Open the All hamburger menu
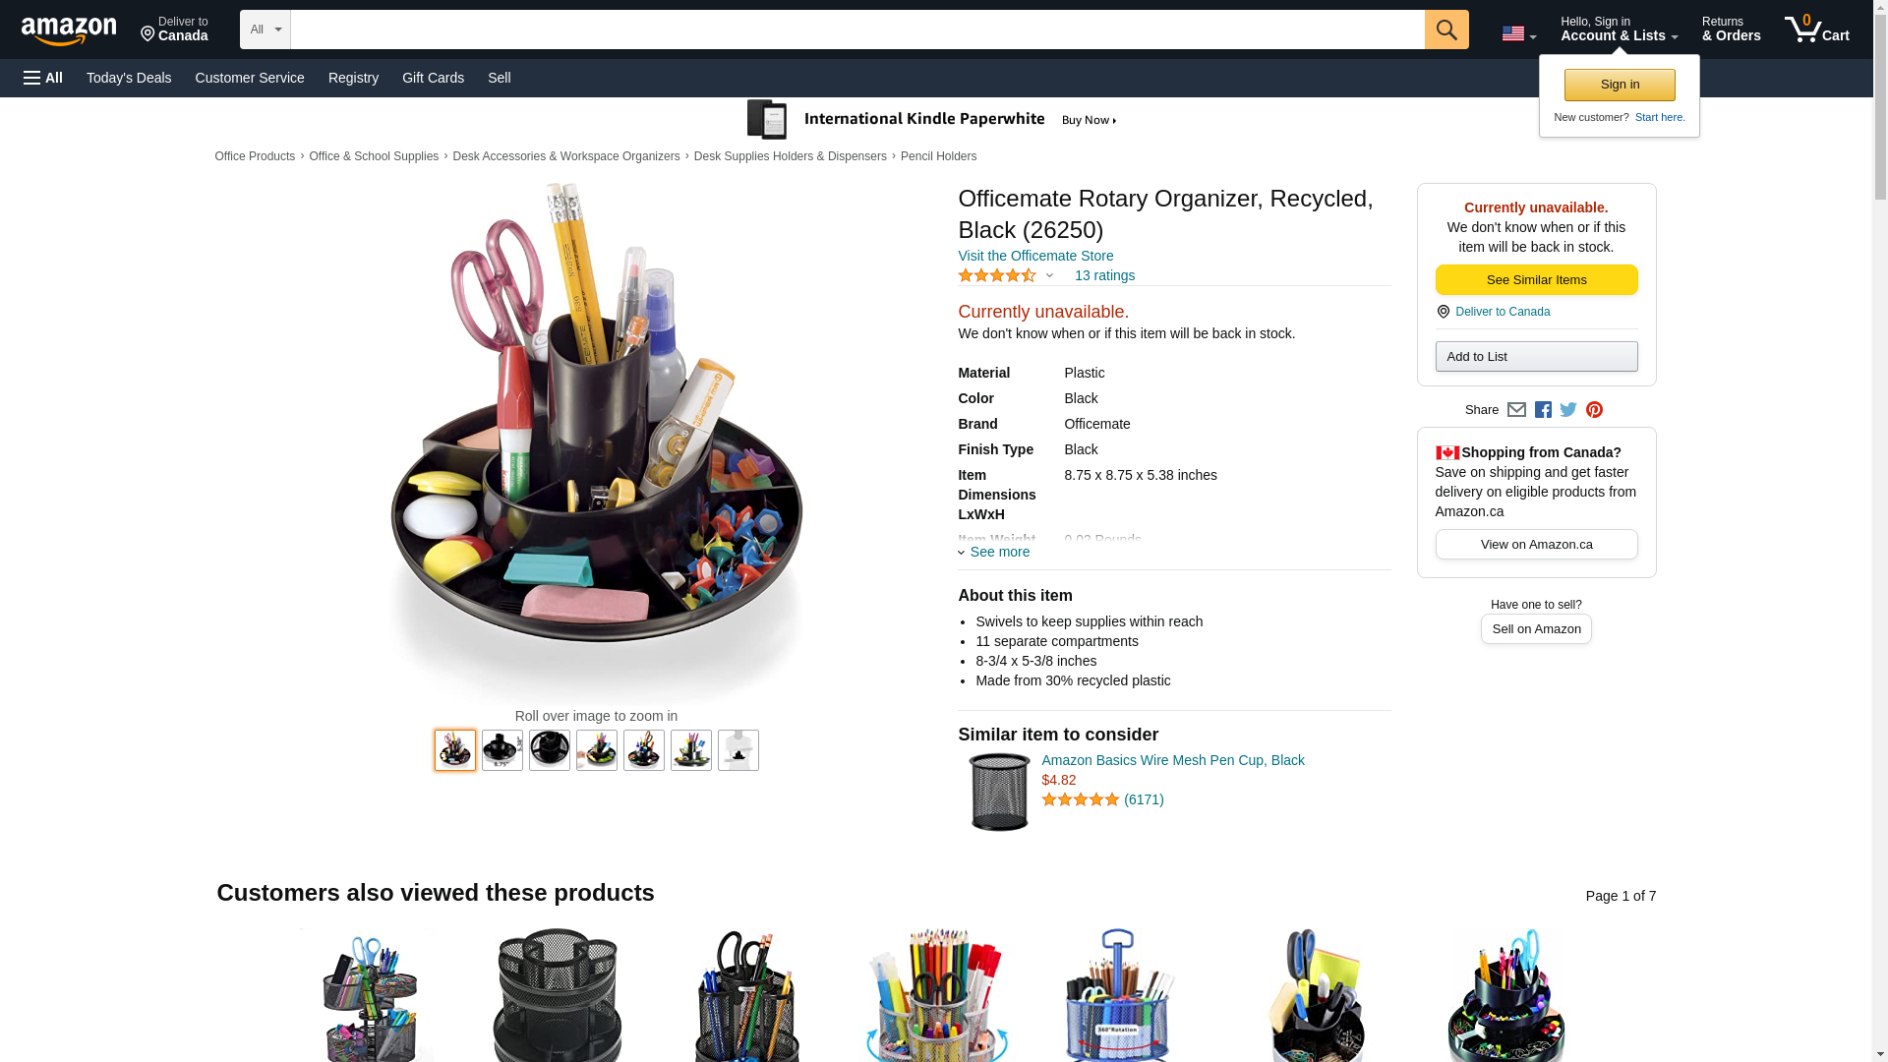 pyautogui.click(x=43, y=78)
